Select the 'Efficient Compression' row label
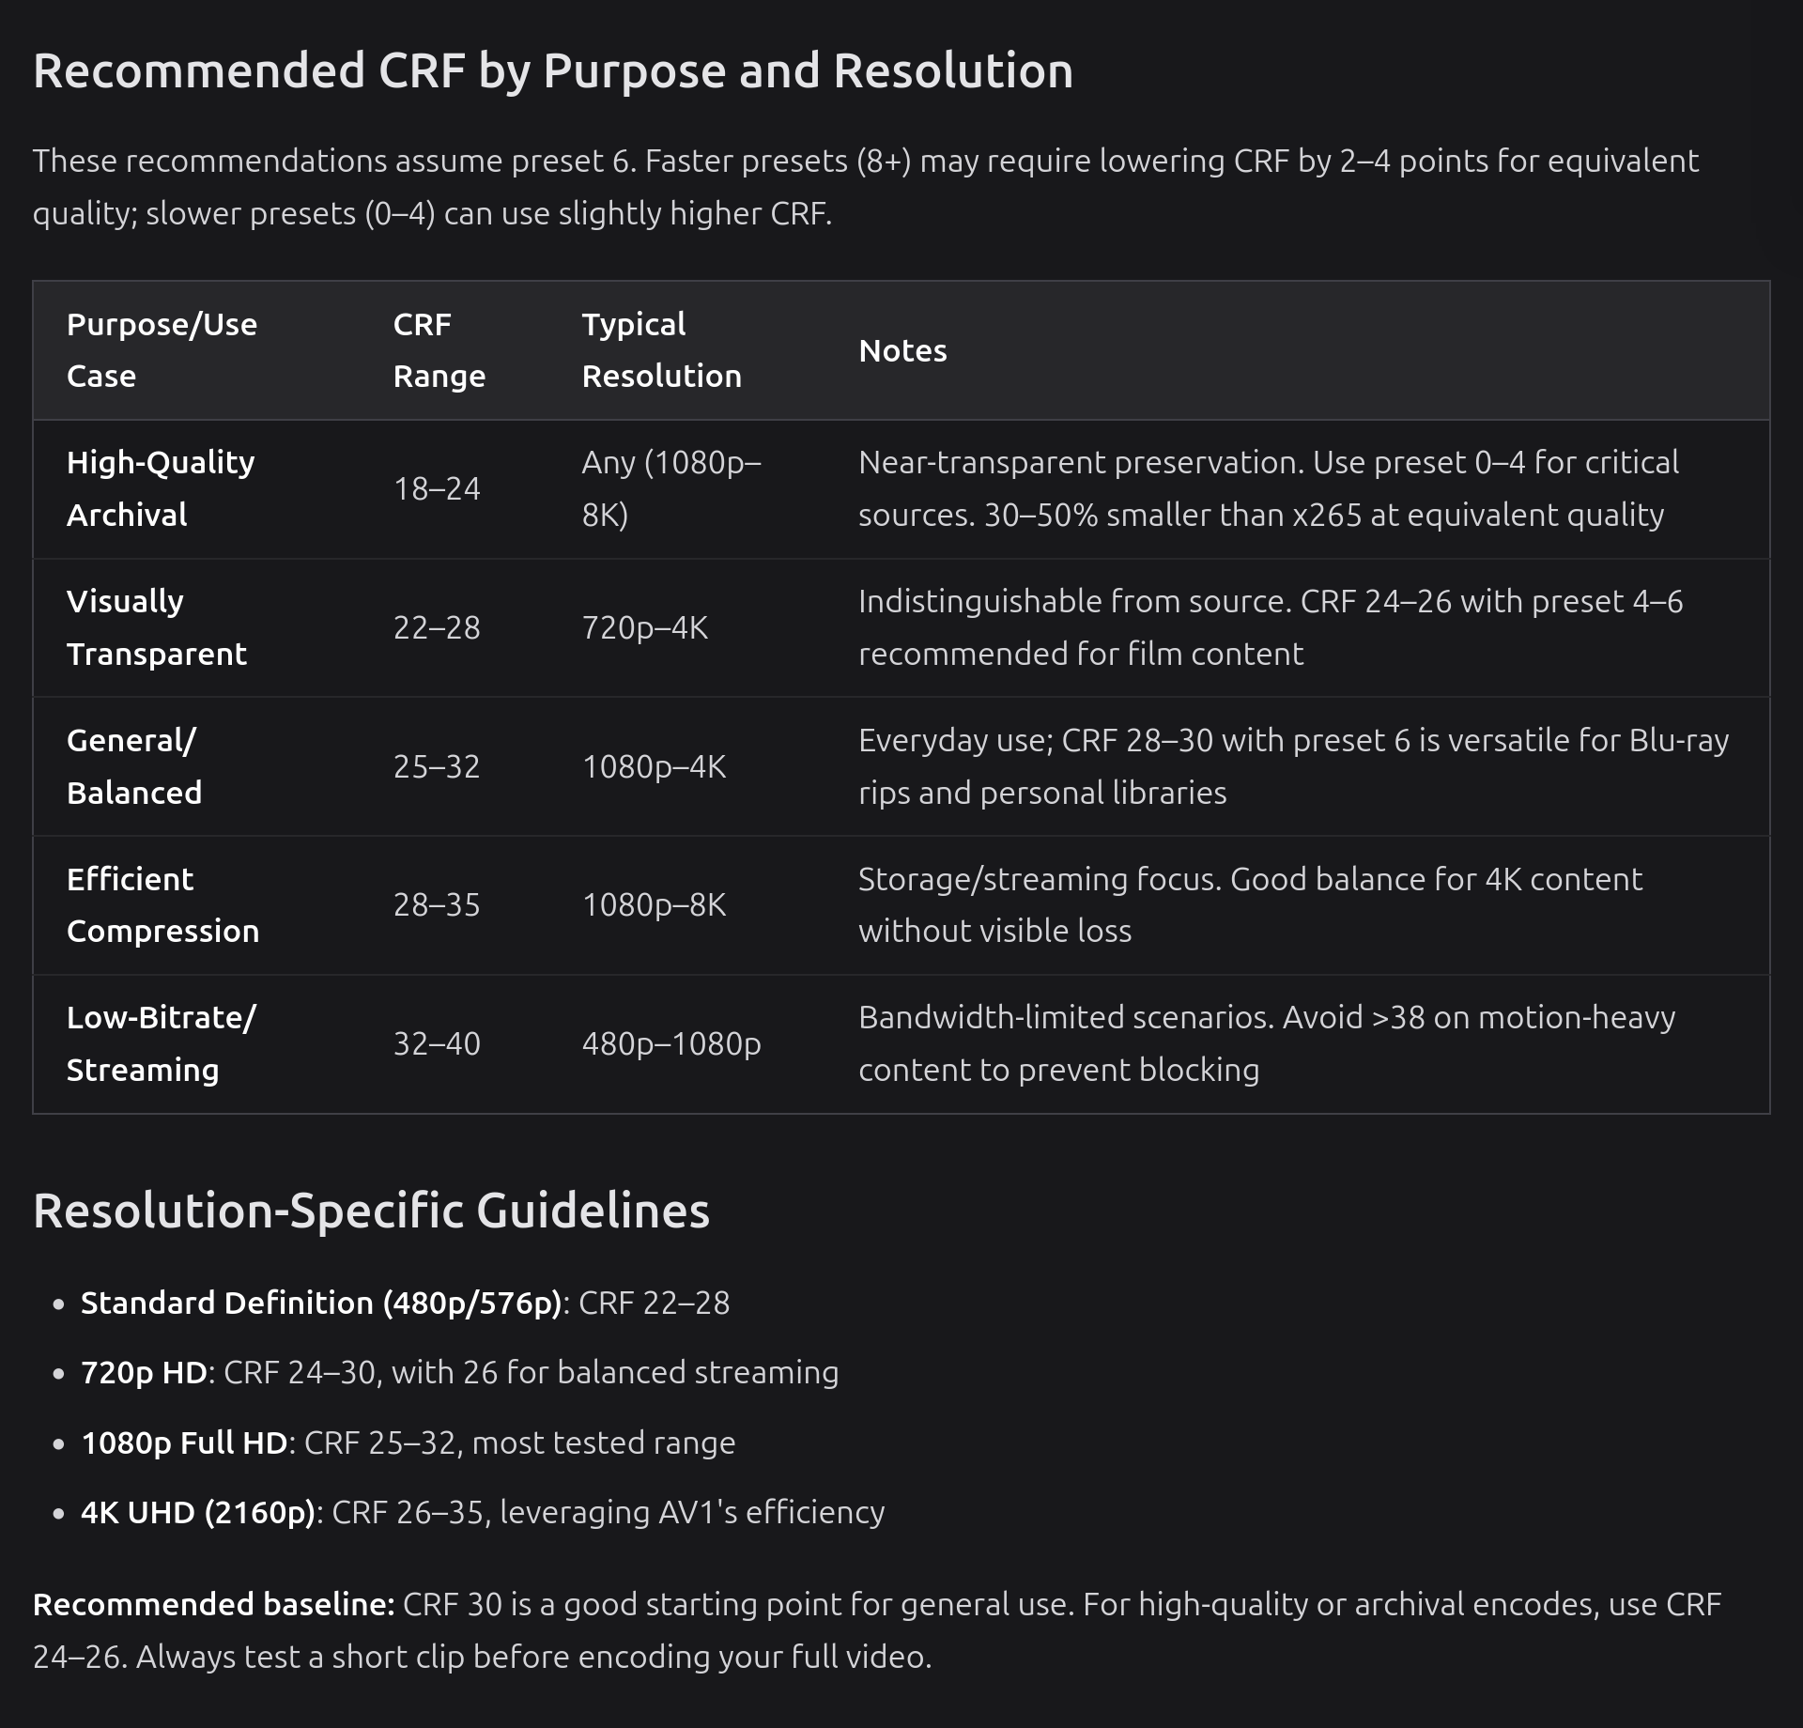1803x1728 pixels. point(162,905)
